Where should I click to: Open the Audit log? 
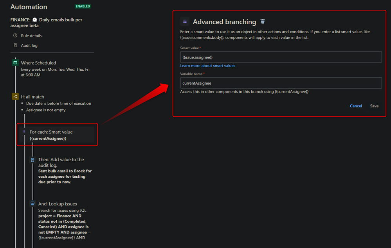pos(29,46)
